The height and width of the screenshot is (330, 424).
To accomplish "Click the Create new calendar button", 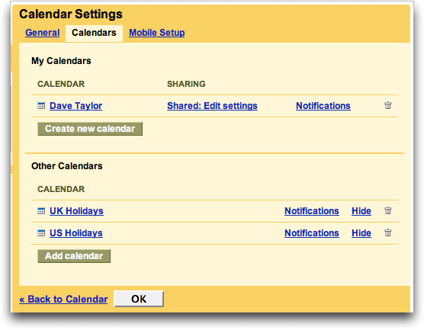I will pyautogui.click(x=90, y=129).
